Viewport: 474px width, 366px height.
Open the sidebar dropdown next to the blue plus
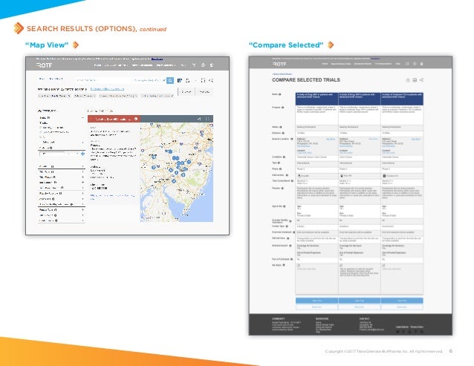pyautogui.click(x=59, y=154)
